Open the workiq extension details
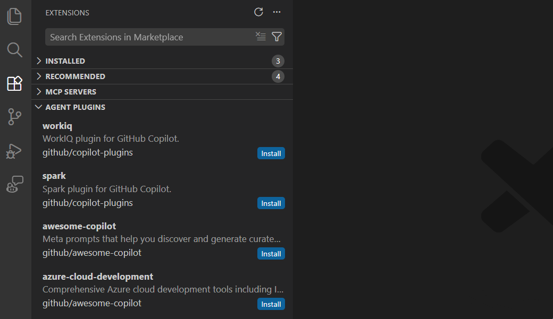Image resolution: width=553 pixels, height=319 pixels. click(57, 126)
